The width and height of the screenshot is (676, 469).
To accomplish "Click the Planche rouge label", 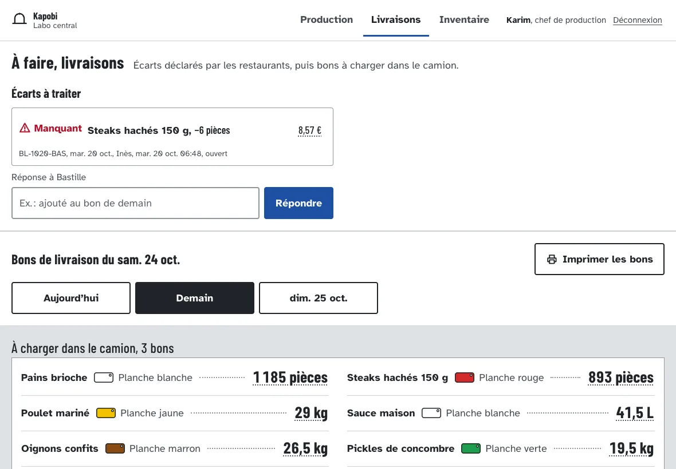I will (512, 377).
